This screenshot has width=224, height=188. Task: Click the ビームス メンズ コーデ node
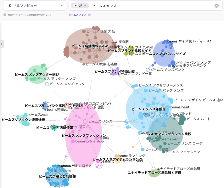point(165,144)
